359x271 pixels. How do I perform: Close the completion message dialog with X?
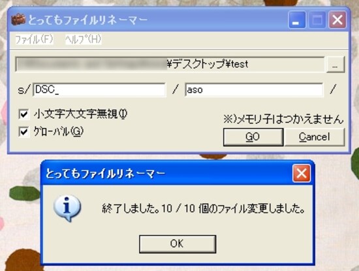click(302, 174)
